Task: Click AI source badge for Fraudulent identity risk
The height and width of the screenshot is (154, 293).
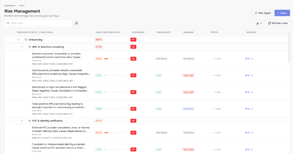Action: (x=247, y=149)
